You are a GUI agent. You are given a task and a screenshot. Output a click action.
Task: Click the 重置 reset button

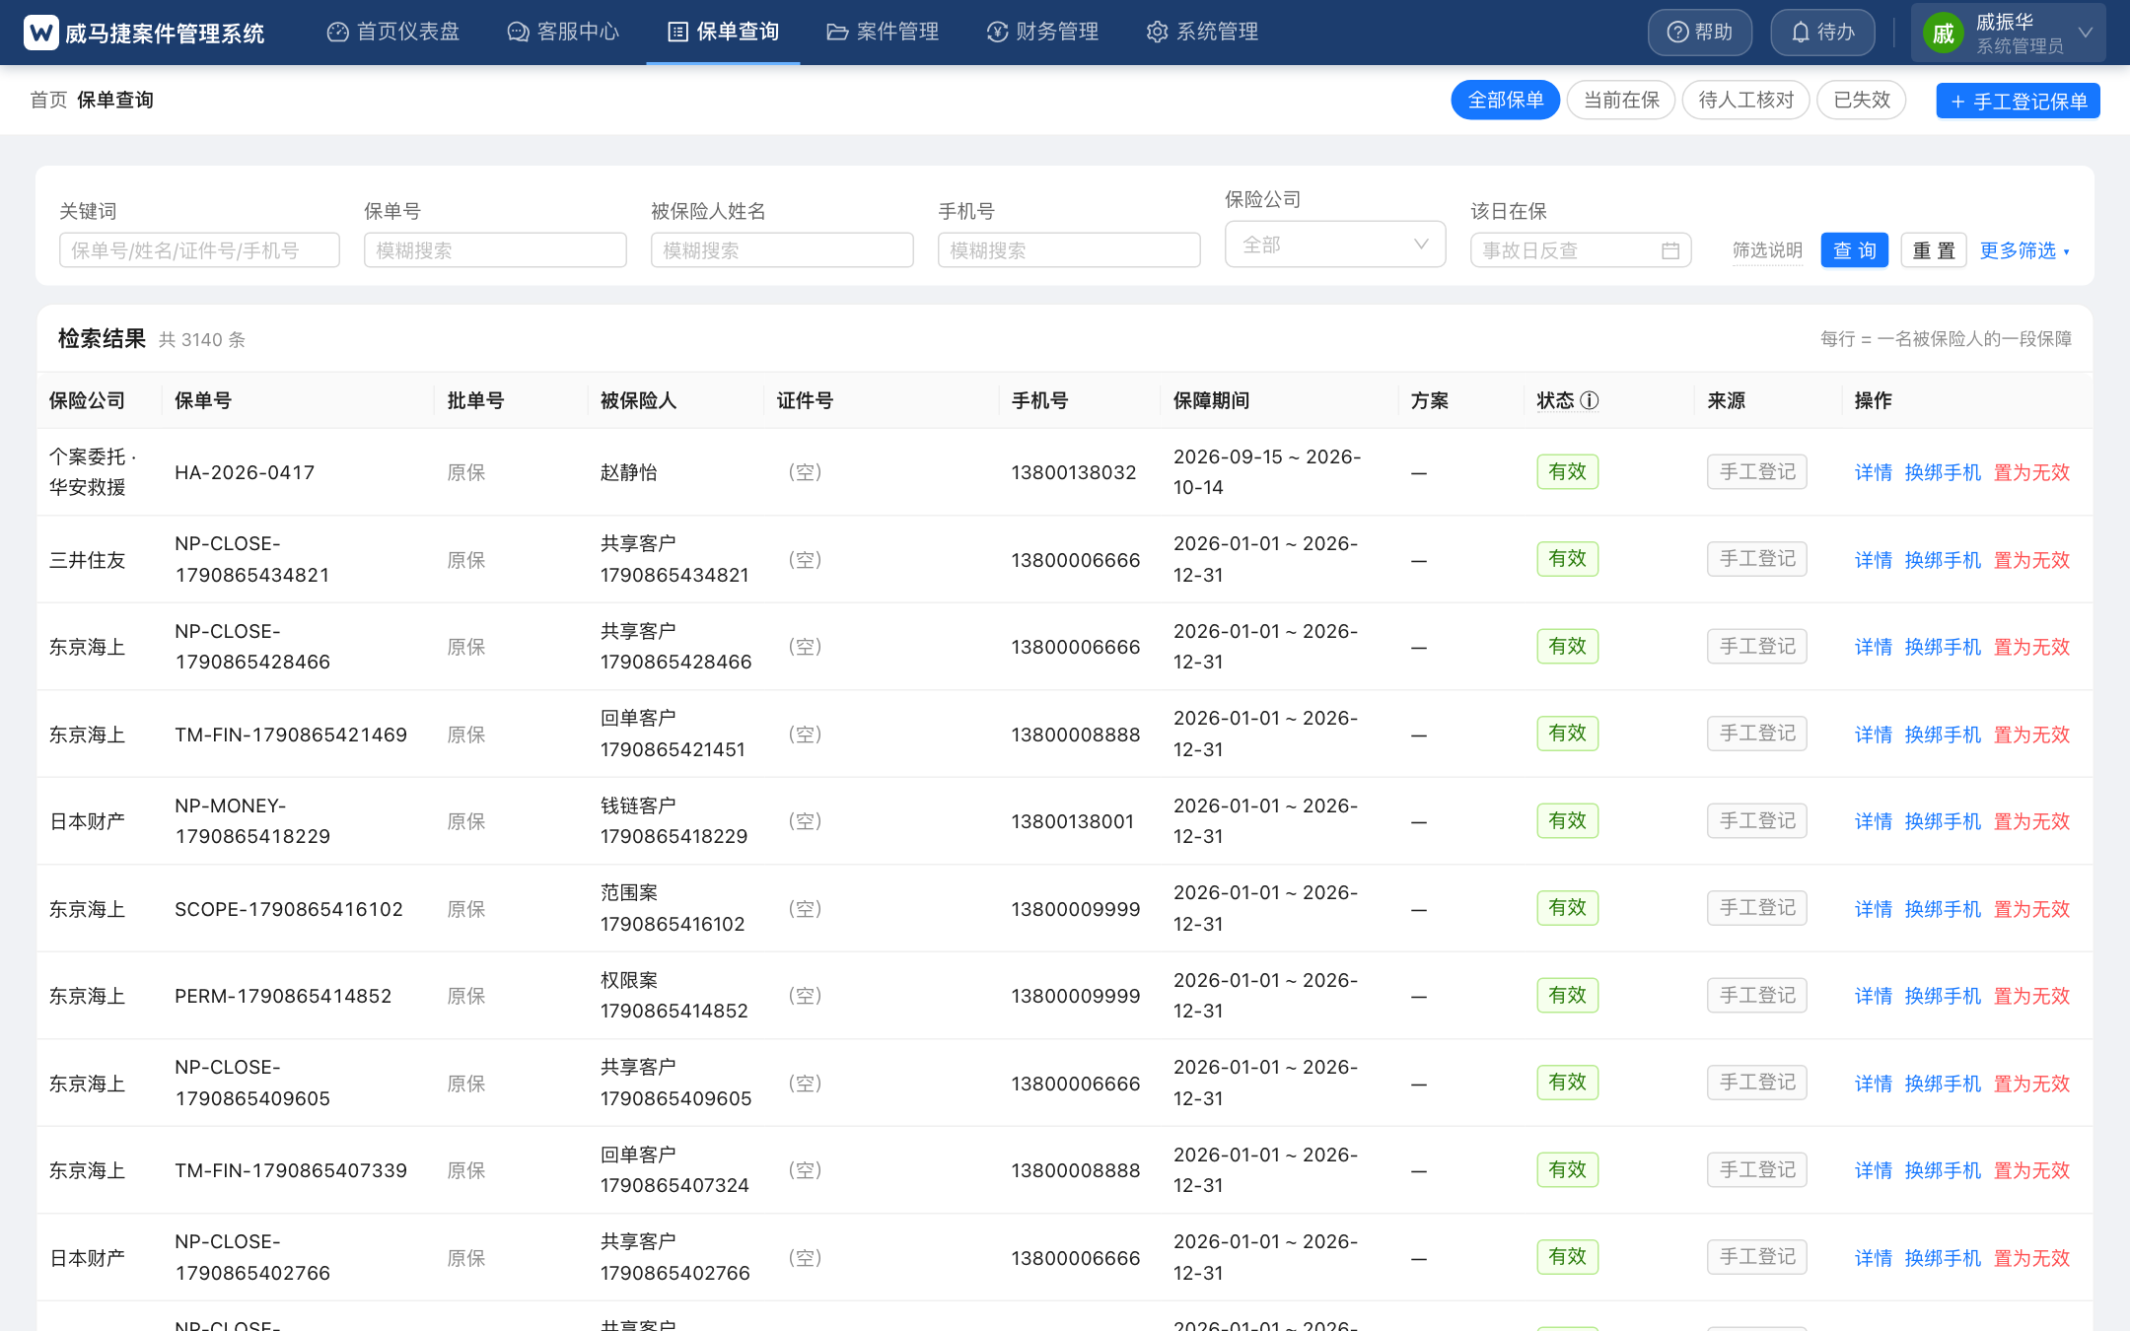click(x=1933, y=250)
